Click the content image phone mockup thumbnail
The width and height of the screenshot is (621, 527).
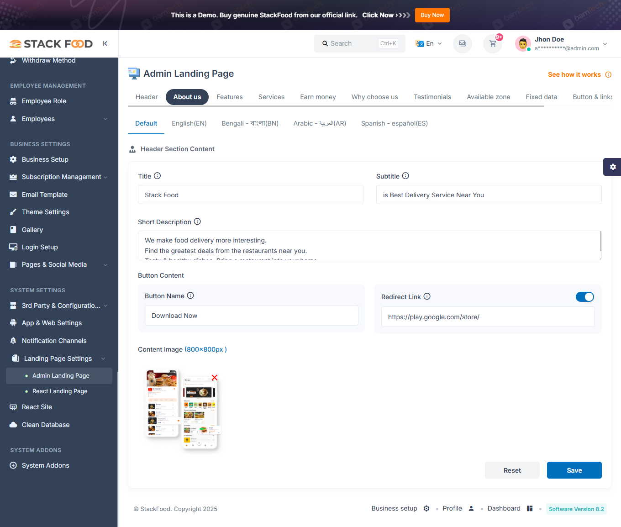[x=183, y=410]
